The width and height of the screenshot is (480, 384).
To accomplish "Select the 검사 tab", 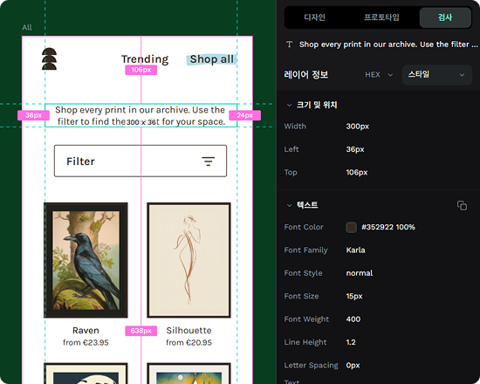I will click(445, 17).
